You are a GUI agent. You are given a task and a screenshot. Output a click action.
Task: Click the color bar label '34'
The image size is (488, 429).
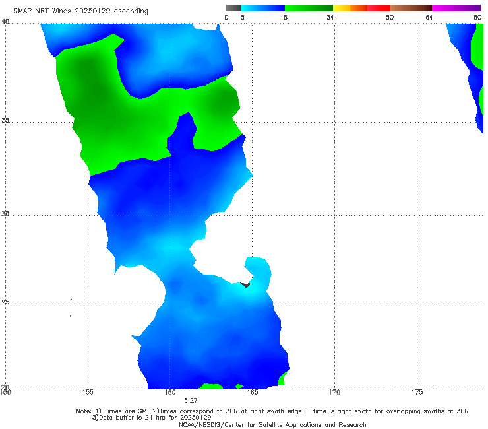tap(330, 17)
